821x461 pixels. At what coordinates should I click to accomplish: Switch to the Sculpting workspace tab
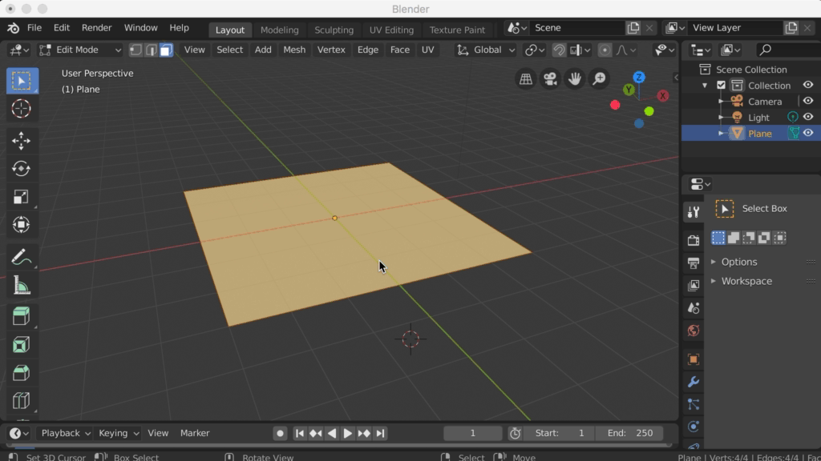[334, 30]
